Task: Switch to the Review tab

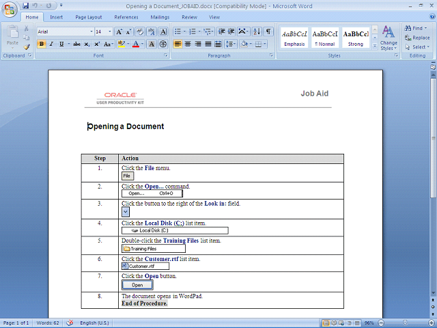Action: (x=190, y=17)
